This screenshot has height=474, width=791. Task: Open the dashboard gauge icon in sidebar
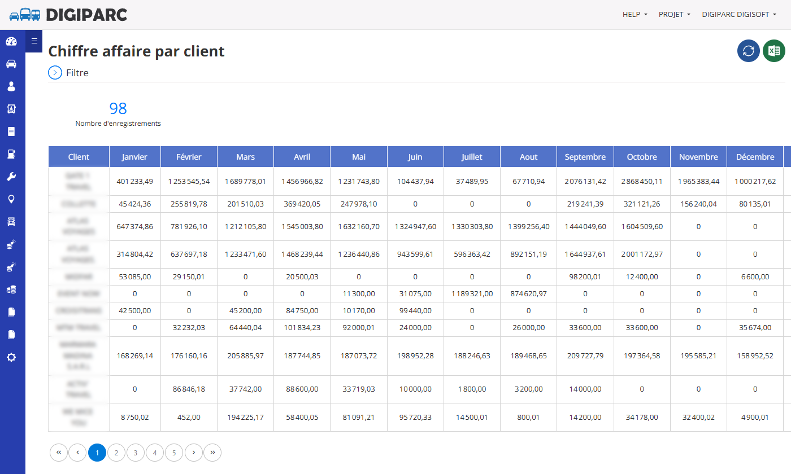11,41
